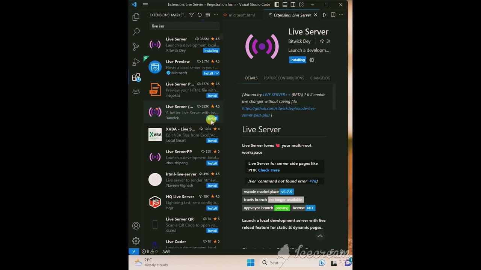Refresh the extensions list
The width and height of the screenshot is (481, 270).
pyautogui.click(x=200, y=15)
